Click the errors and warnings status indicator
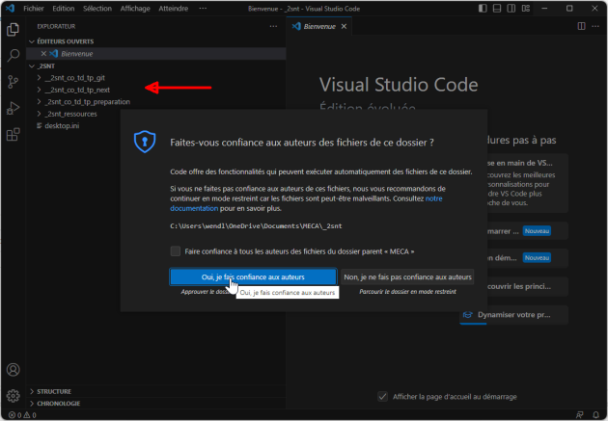 point(19,415)
